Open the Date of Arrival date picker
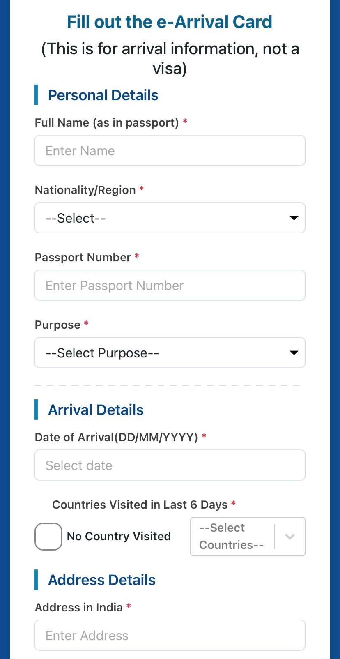This screenshot has height=659, width=340. click(170, 465)
